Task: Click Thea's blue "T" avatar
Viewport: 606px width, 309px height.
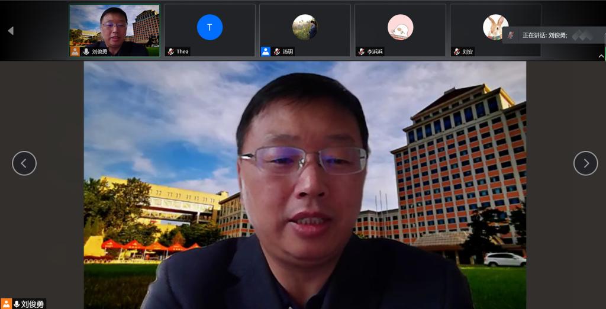Action: [x=209, y=27]
